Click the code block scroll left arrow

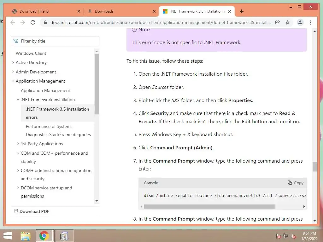point(141,206)
